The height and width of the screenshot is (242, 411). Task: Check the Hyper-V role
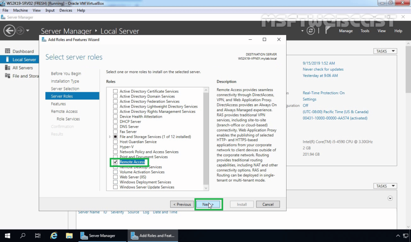coord(115,146)
